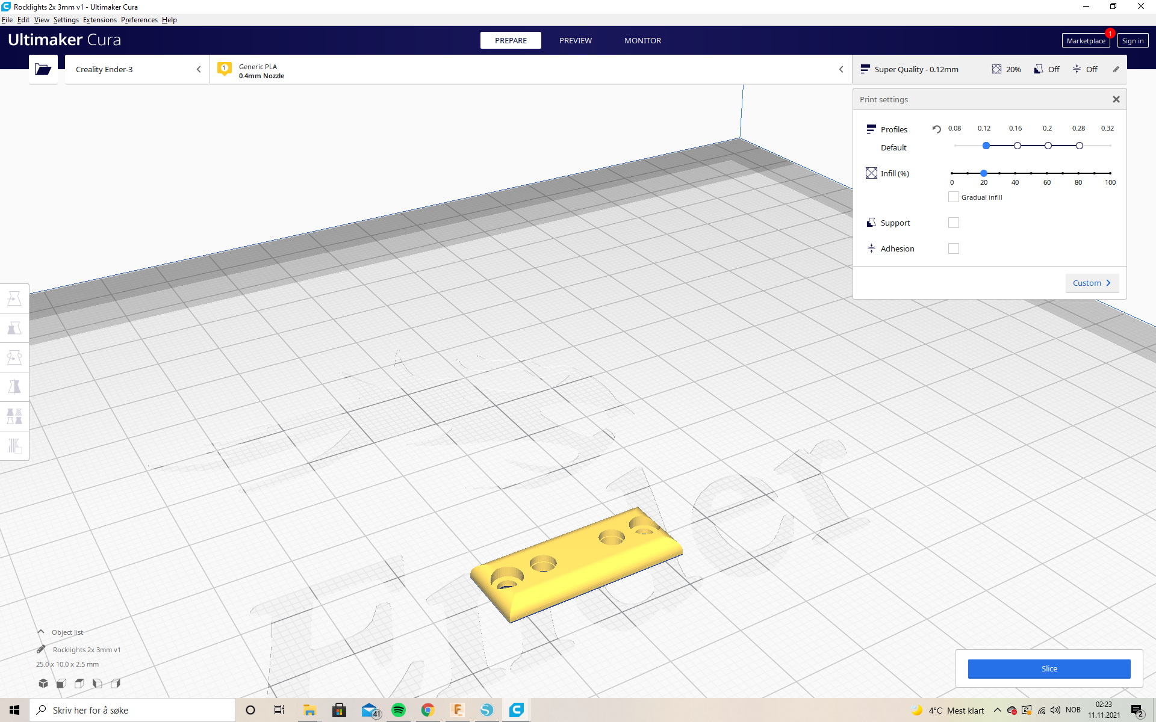The height and width of the screenshot is (722, 1156).
Task: Open Chrome from the taskbar
Action: [427, 710]
